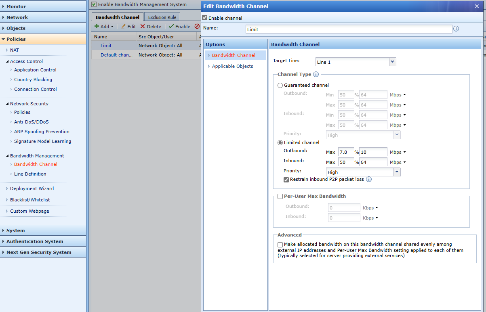Viewport: 486px width, 312px height.
Task: Click the Channel Type info icon
Action: [316, 74]
